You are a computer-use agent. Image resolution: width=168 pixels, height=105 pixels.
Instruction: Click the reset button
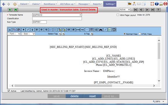pos(93,96)
